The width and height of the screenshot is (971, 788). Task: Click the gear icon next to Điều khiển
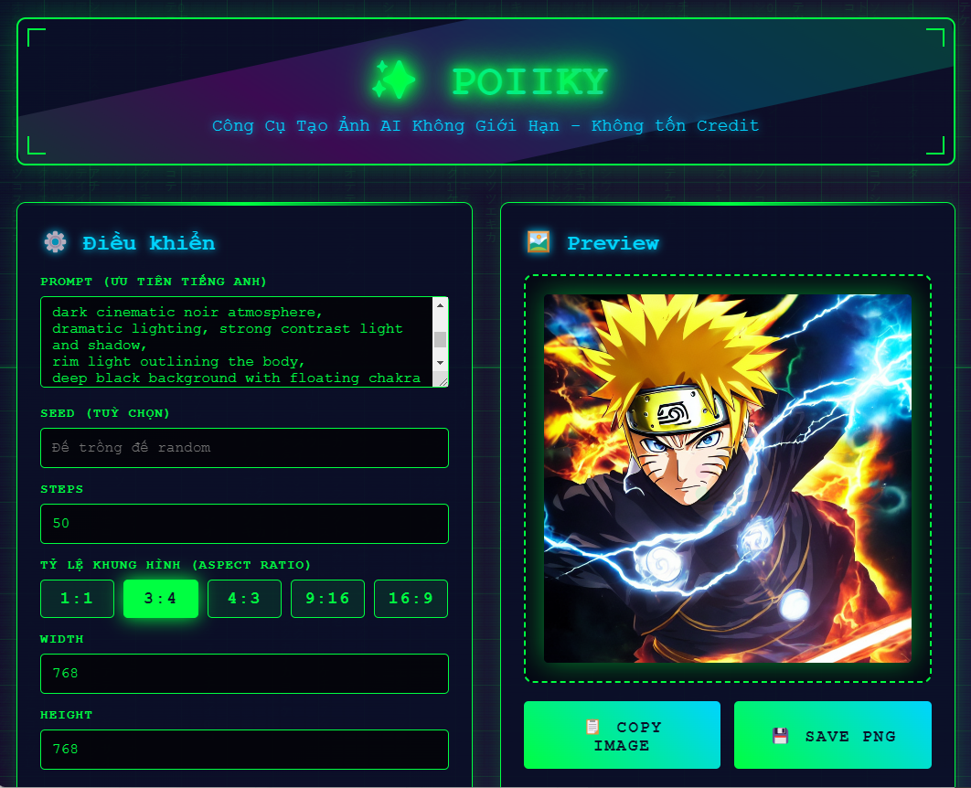point(55,242)
